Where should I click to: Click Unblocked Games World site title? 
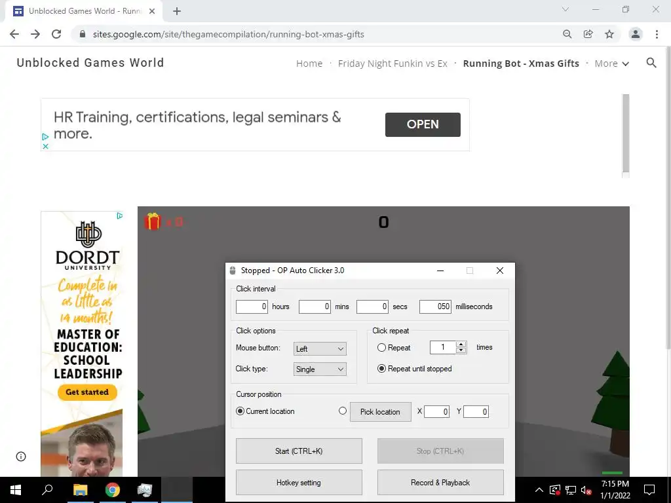90,62
